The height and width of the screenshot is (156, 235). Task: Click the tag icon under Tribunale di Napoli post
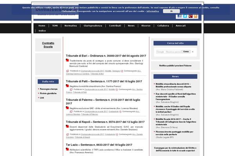coord(117,135)
